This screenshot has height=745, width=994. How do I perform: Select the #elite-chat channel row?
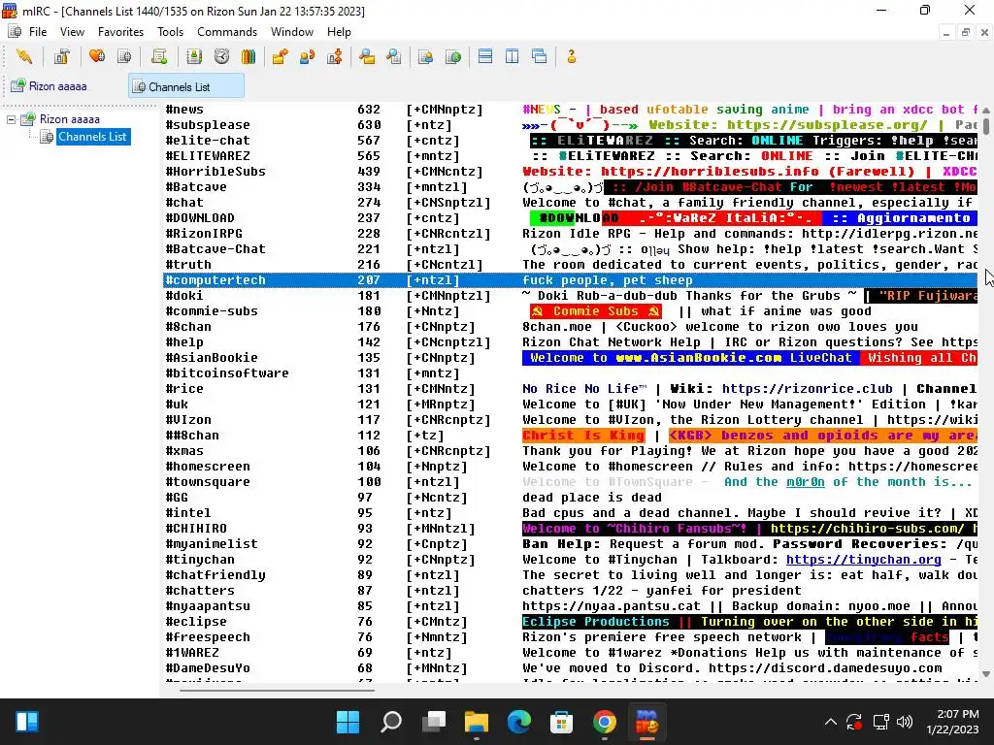[x=570, y=141]
